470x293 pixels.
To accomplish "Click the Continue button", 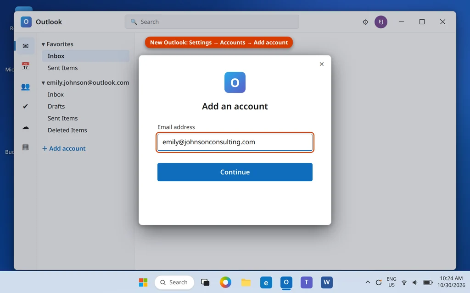I will click(x=235, y=172).
